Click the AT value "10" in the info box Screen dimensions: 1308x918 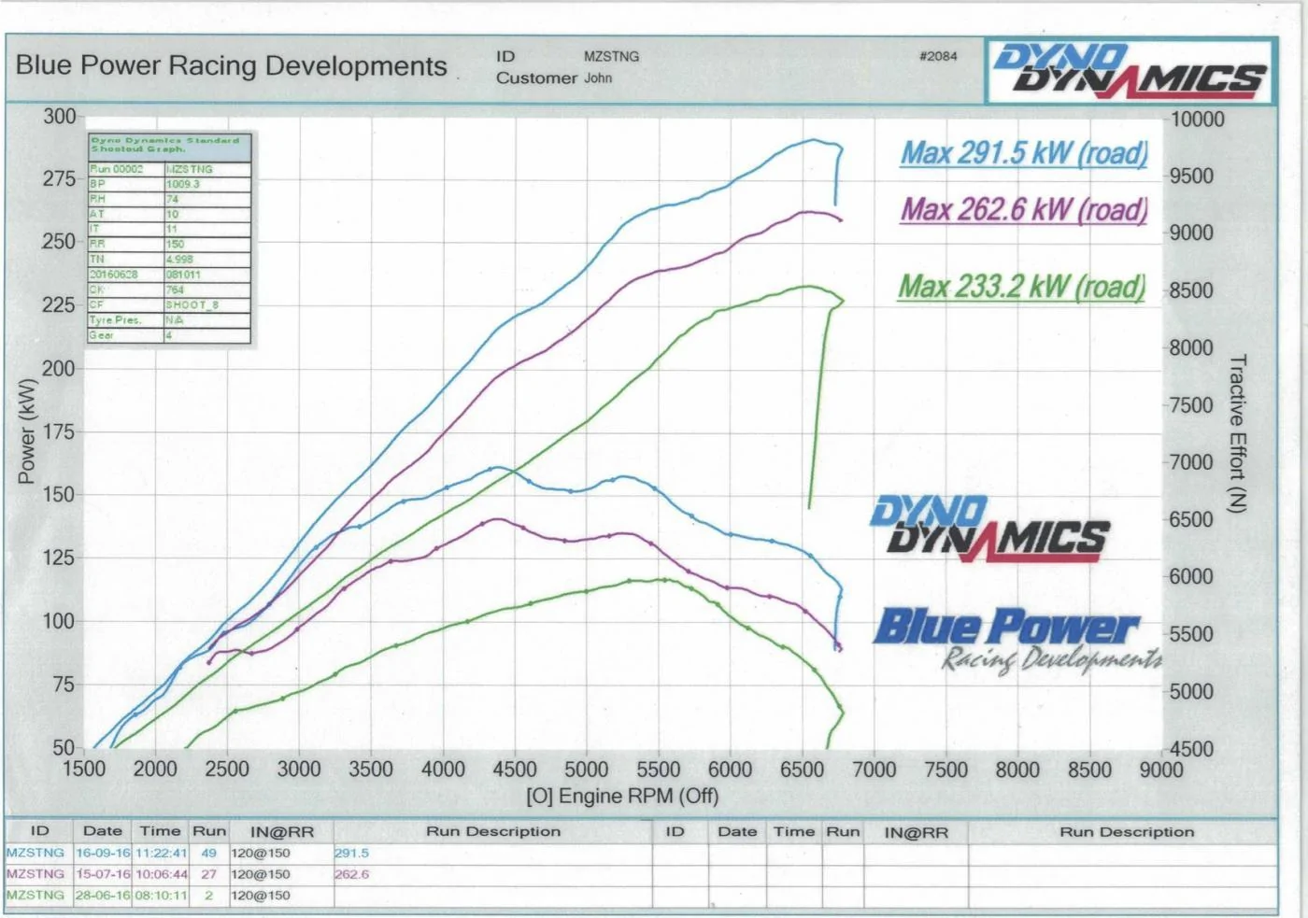(172, 214)
